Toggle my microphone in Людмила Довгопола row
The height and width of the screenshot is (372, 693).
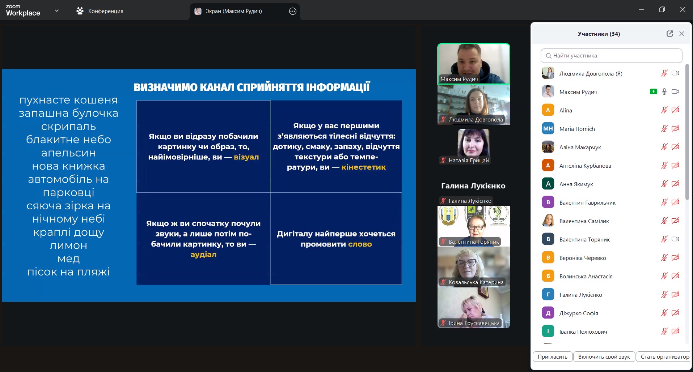point(664,73)
